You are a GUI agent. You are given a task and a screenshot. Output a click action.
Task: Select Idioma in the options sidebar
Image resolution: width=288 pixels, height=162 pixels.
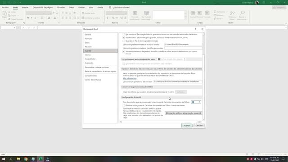click(x=100, y=55)
